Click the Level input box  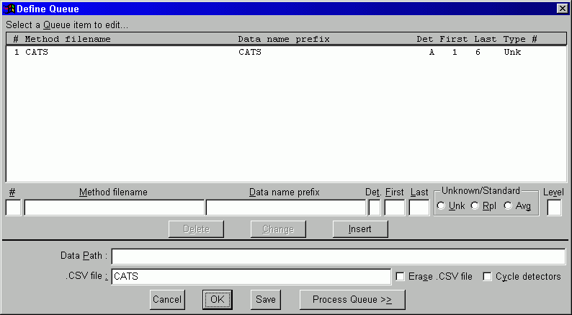[554, 208]
